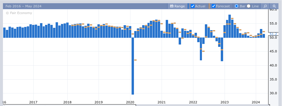Click the orange forecast marker near 42

[135, 60]
